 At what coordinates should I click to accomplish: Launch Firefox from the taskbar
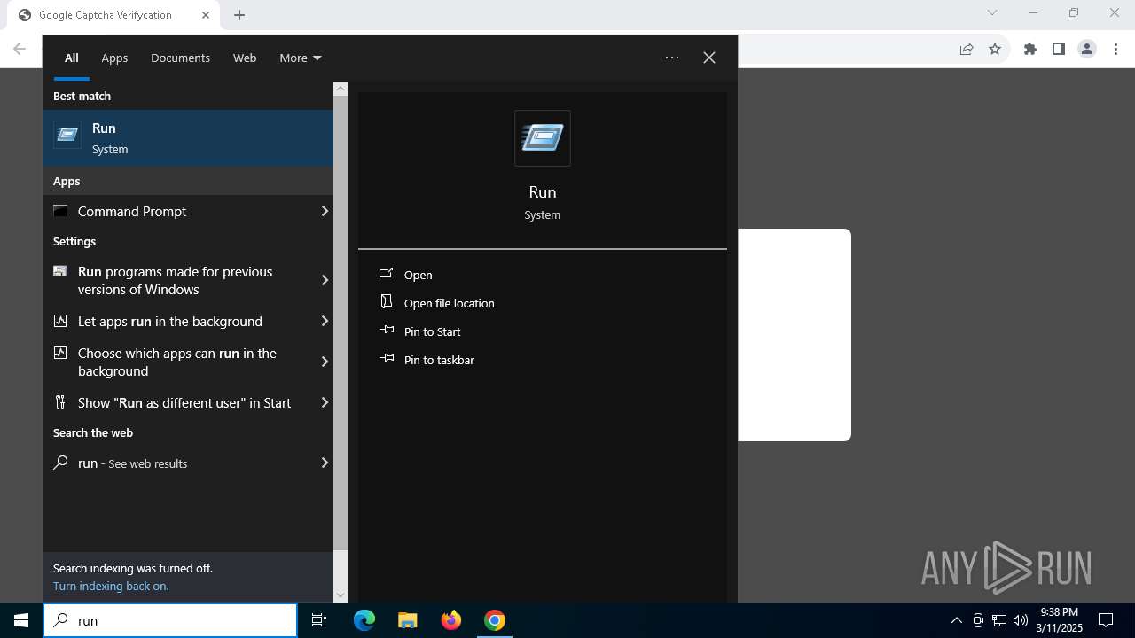pyautogui.click(x=451, y=620)
